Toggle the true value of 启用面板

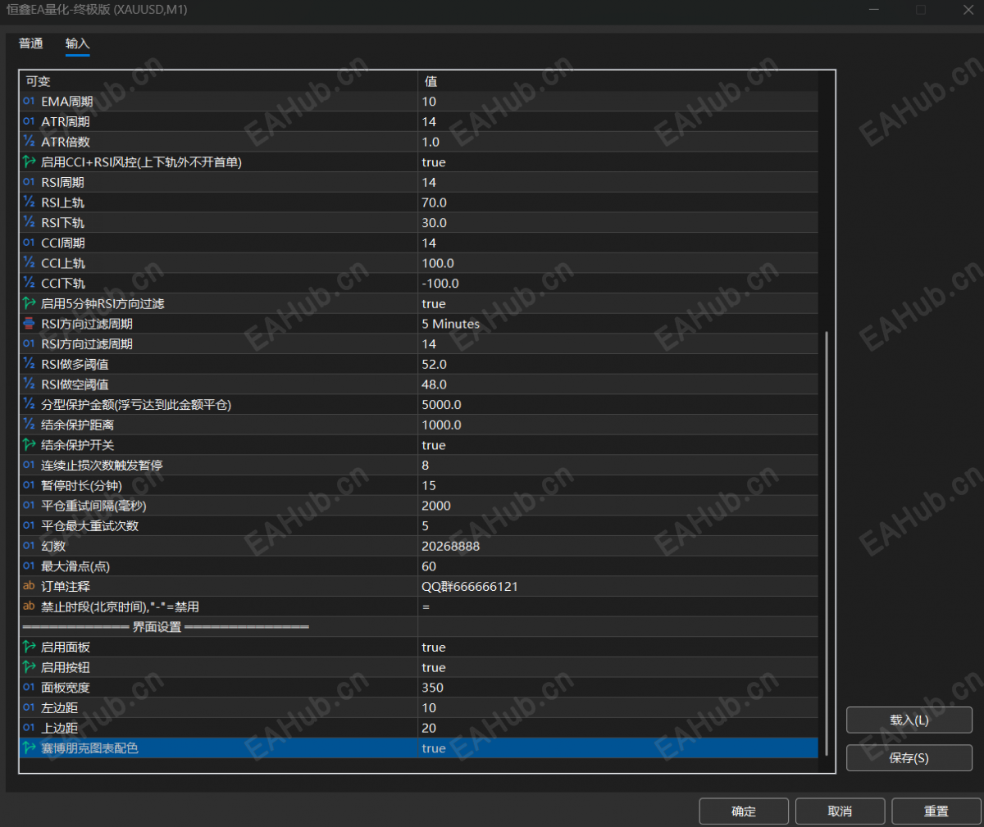(434, 648)
